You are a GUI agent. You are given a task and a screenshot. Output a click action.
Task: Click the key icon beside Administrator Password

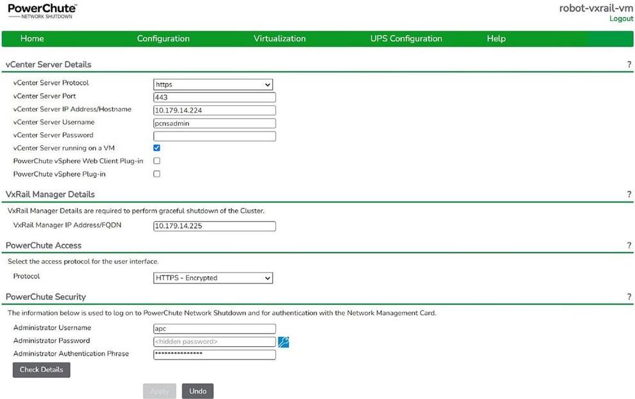pyautogui.click(x=284, y=342)
